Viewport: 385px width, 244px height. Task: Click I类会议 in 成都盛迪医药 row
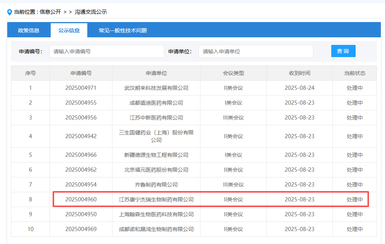(234, 103)
